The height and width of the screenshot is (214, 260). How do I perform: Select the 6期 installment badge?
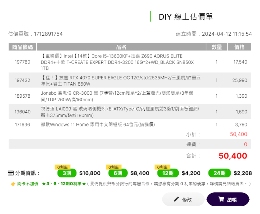click(x=118, y=173)
